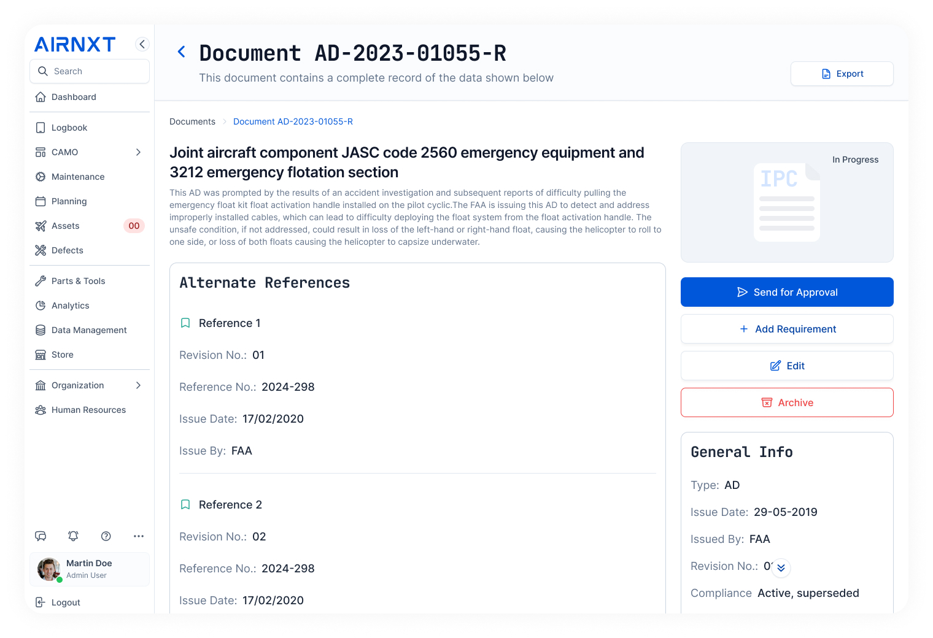Click the Martin Doe profile thumbnail
Screen dimensions: 933x638
pos(49,569)
